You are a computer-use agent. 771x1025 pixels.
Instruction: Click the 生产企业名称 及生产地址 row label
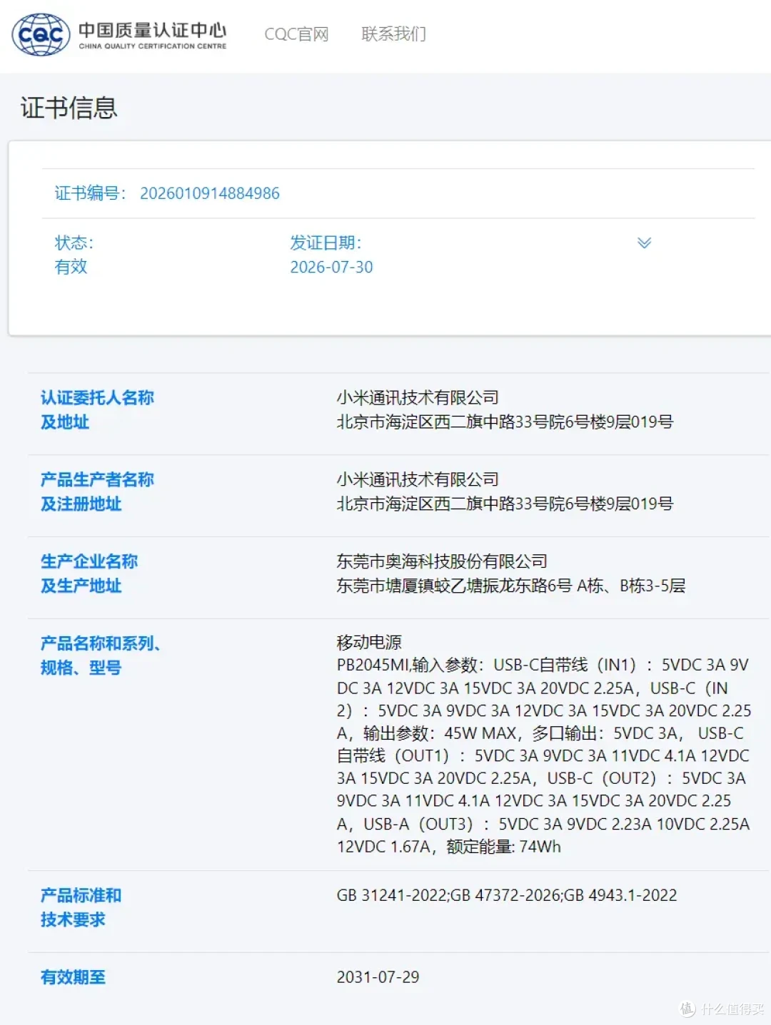coord(89,573)
